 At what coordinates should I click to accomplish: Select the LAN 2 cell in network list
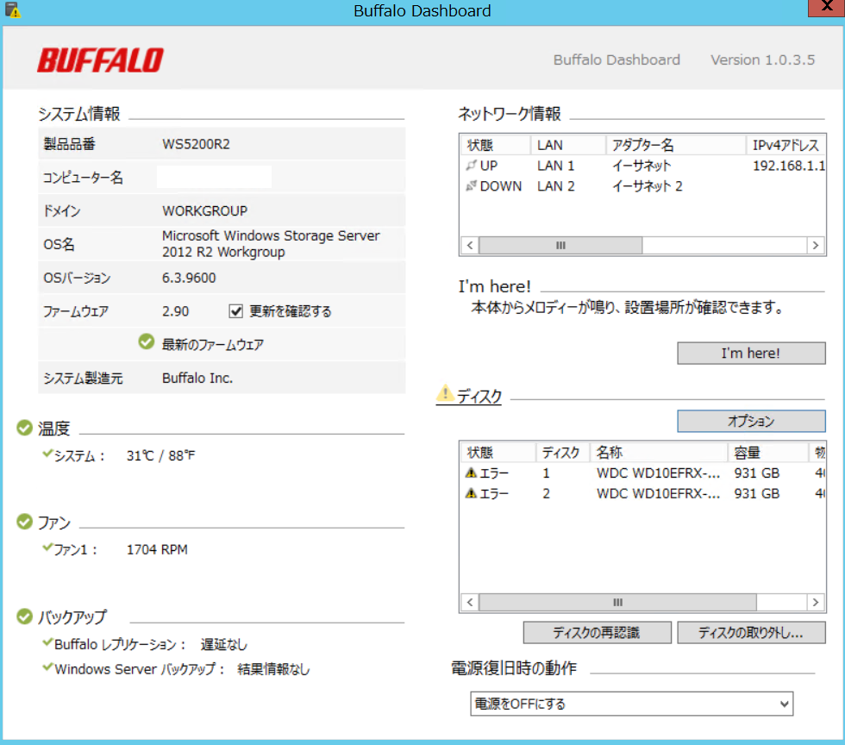point(555,186)
